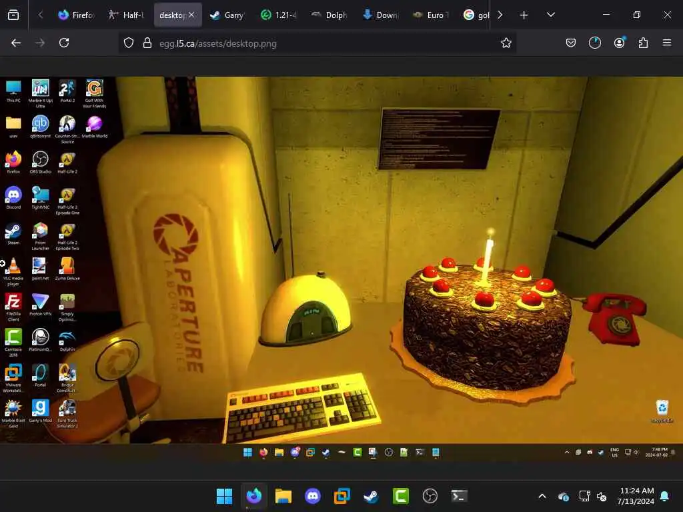Reload the current page

pos(64,43)
